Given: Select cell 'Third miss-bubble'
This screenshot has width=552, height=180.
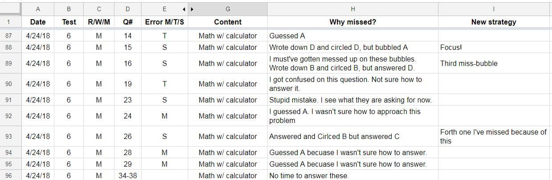Looking at the screenshot, I should pos(495,63).
